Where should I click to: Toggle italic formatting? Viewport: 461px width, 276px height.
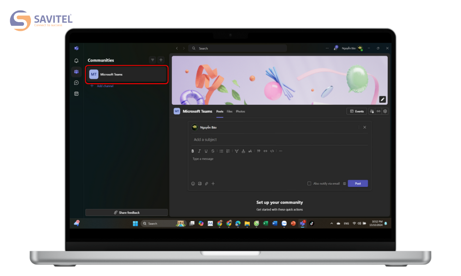coord(199,151)
